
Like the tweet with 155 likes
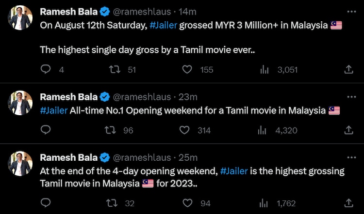point(187,70)
